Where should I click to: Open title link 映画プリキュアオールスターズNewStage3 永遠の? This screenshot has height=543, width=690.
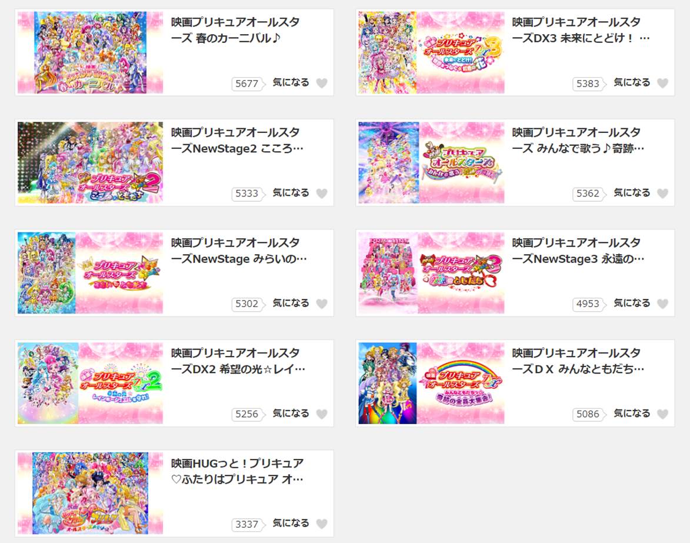(x=578, y=251)
